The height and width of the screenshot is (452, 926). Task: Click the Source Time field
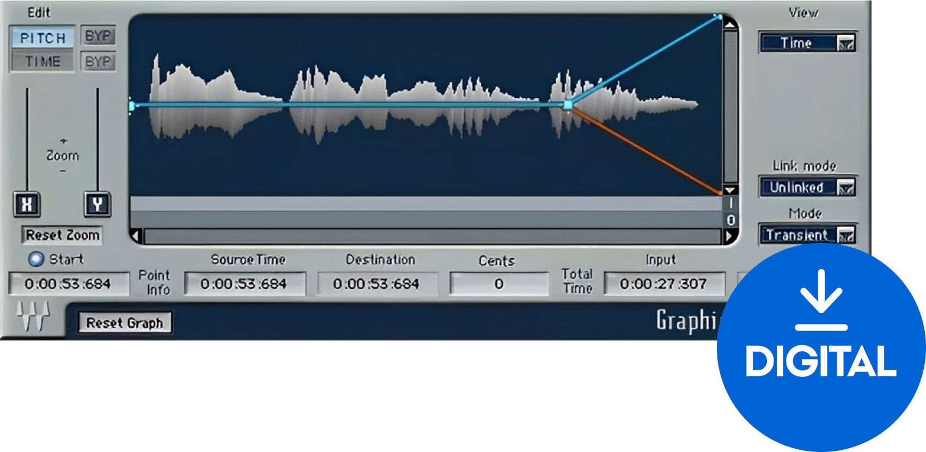[244, 284]
